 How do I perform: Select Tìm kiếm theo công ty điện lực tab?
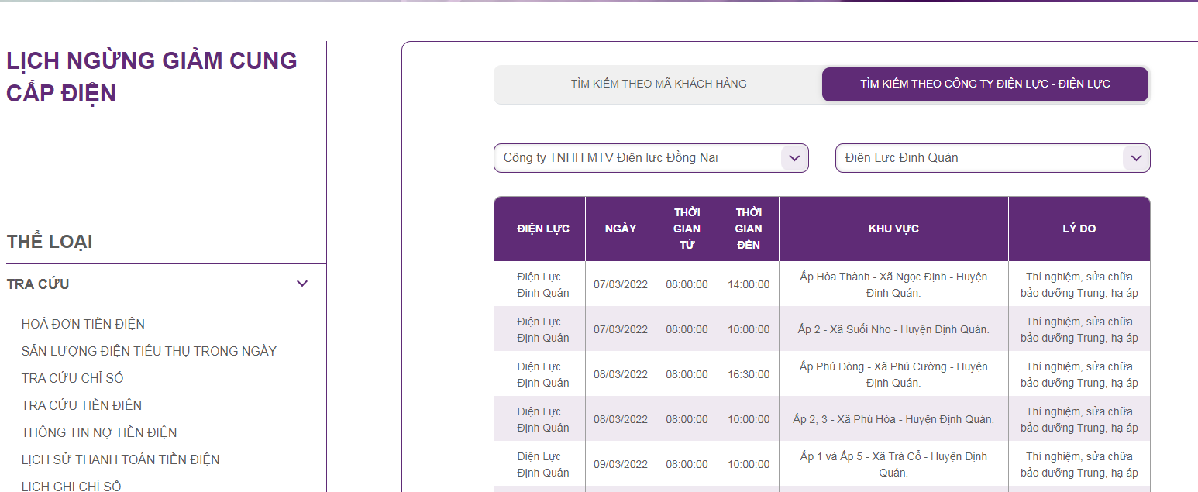985,84
